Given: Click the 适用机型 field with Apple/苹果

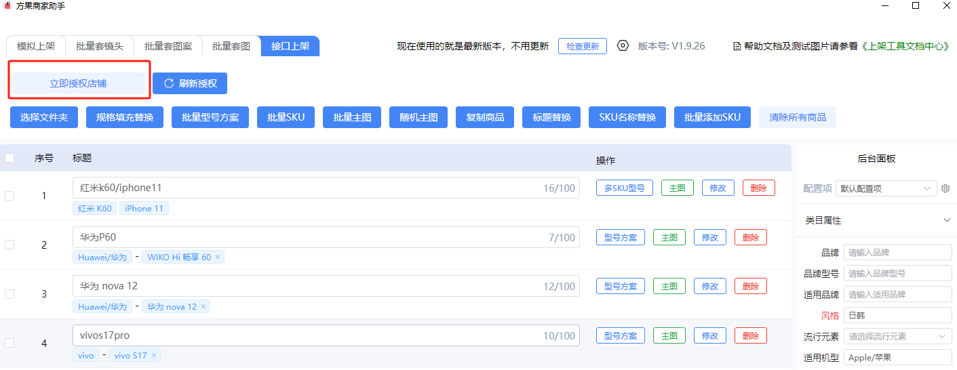Looking at the screenshot, I should (x=898, y=357).
